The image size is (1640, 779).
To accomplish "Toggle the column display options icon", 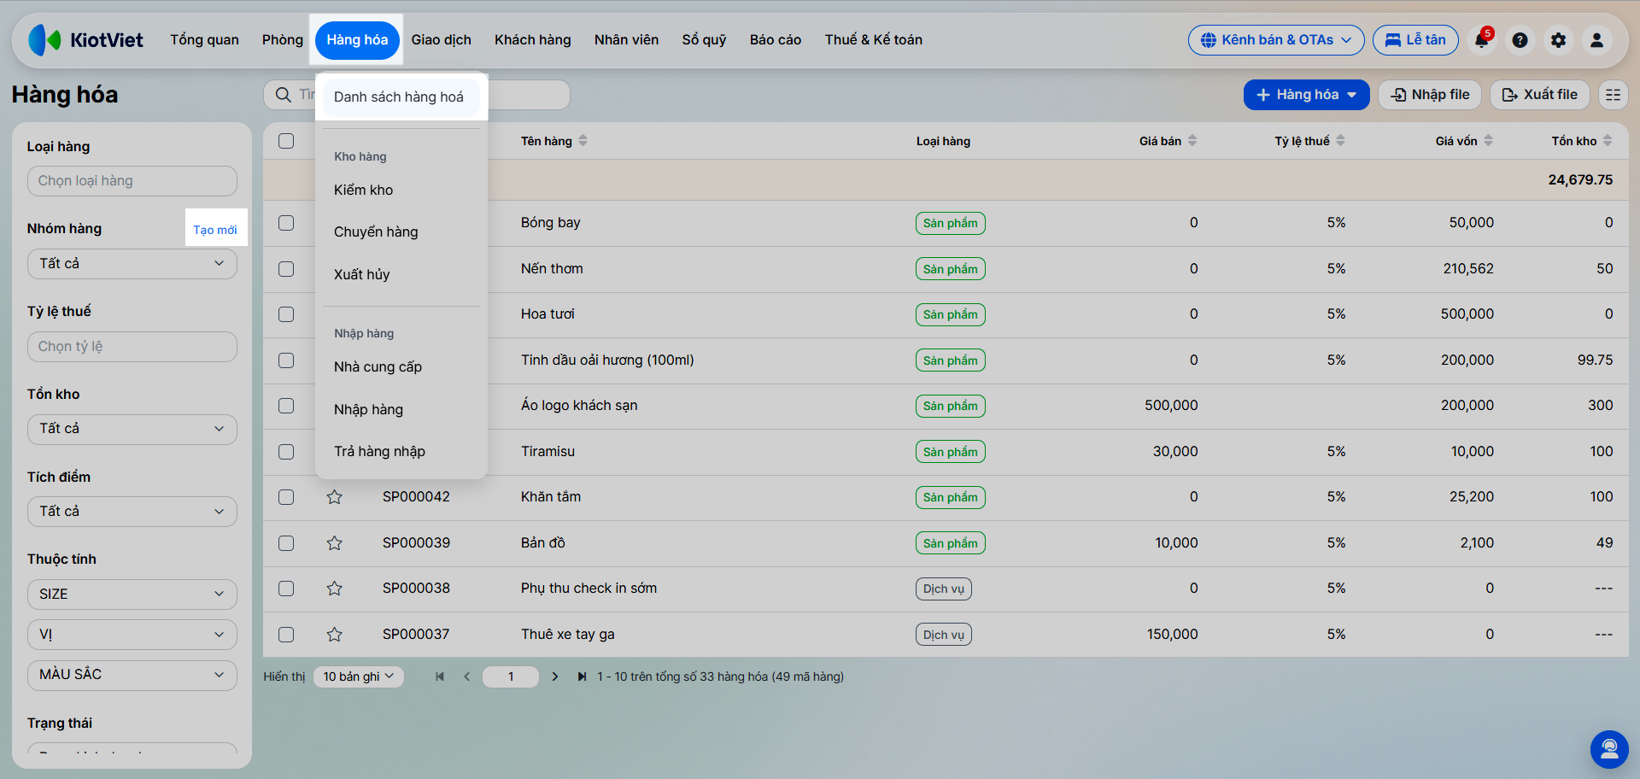I will [x=1613, y=95].
